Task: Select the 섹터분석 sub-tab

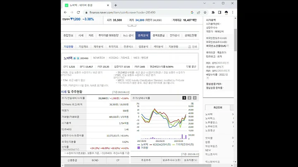Action: (x=158, y=47)
